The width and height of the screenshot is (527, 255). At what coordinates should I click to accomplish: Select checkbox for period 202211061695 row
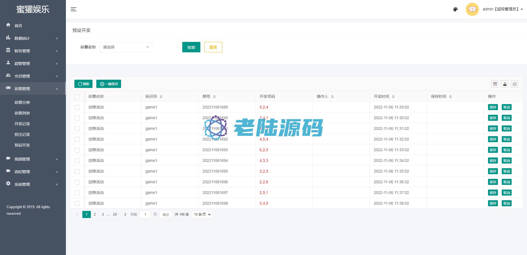pyautogui.click(x=77, y=171)
